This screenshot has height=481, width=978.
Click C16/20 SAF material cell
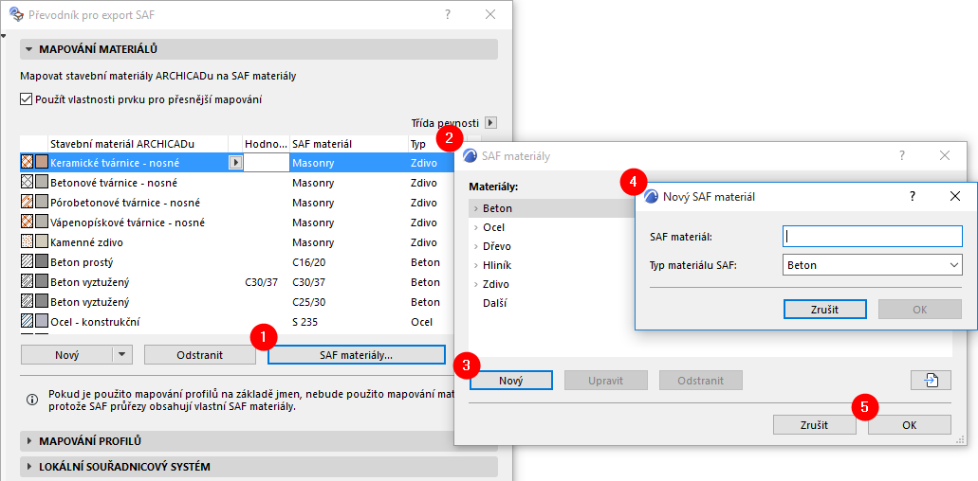tap(308, 262)
